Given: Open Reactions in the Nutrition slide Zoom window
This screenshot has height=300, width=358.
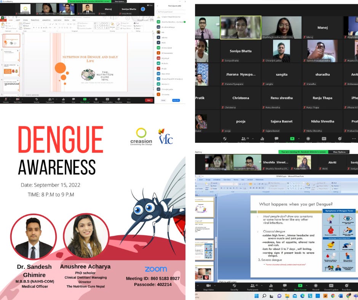Looking at the screenshot, I should tap(119, 100).
